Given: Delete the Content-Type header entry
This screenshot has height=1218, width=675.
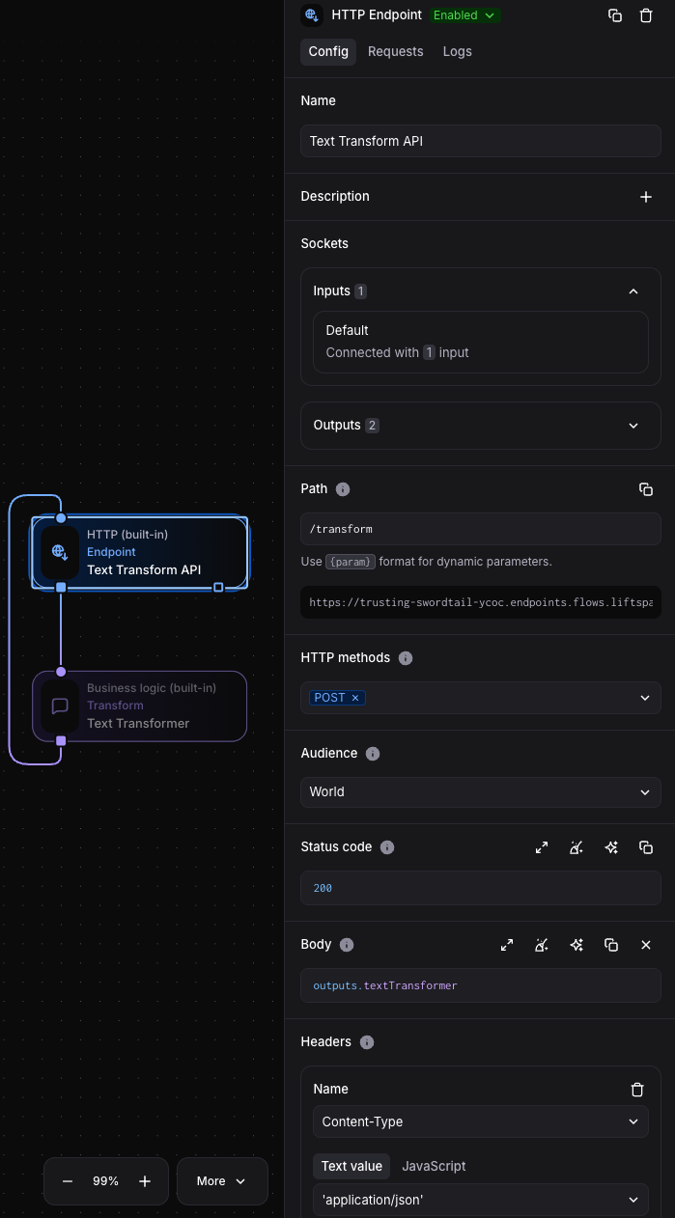Looking at the screenshot, I should (636, 1090).
